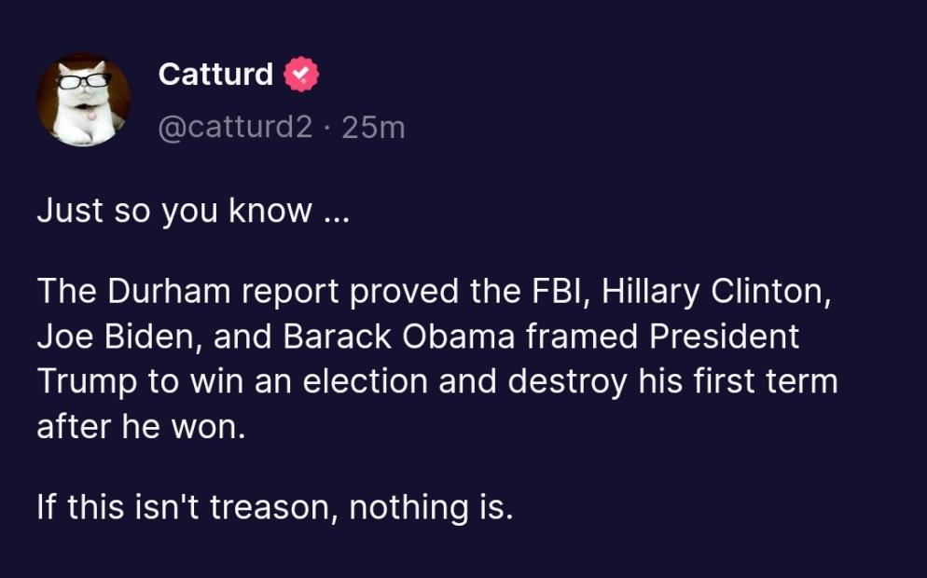The height and width of the screenshot is (578, 927).
Task: Click the word 'report' in post
Action: 291,292
